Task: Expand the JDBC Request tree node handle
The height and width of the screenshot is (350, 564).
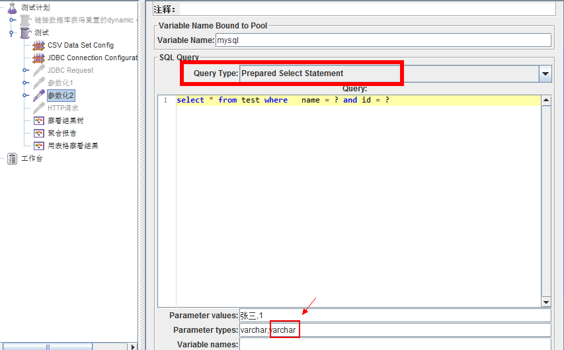Action: pyautogui.click(x=25, y=70)
